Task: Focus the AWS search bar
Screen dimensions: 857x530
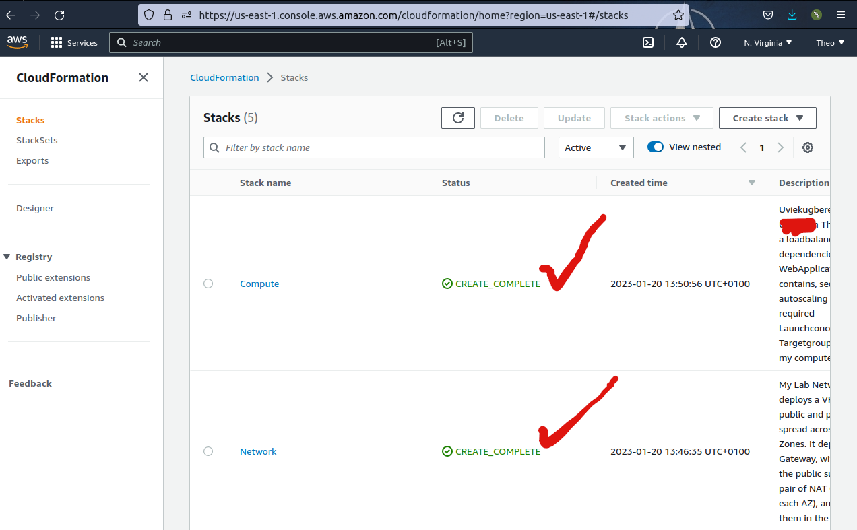Action: (x=291, y=42)
